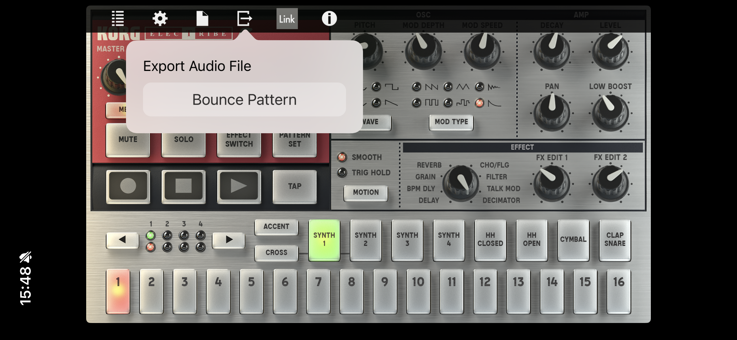Adjust the PAN knob
This screenshot has height=340, width=737.
click(x=552, y=112)
